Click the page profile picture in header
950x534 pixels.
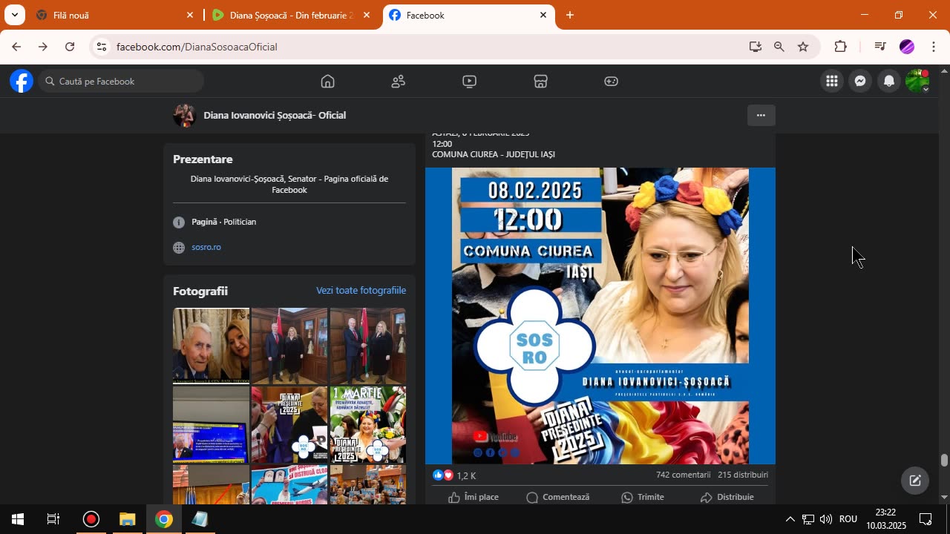coord(184,115)
